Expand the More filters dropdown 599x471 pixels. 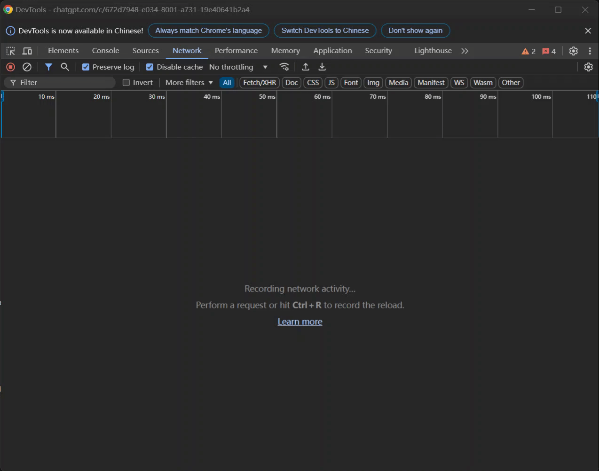click(189, 83)
